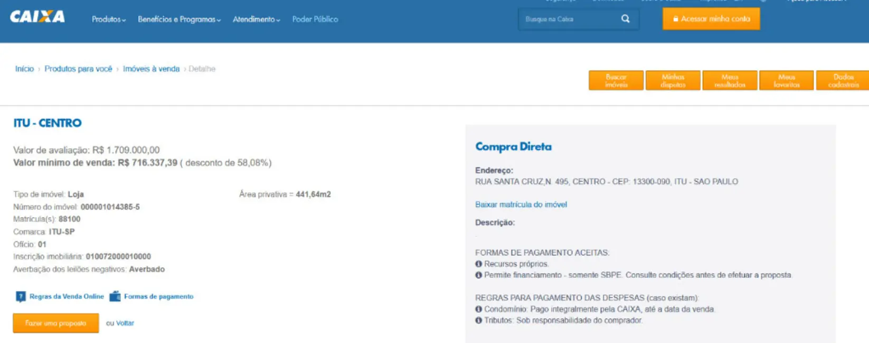Click the CAIXA logo
This screenshot has height=343, width=869.
(x=37, y=17)
